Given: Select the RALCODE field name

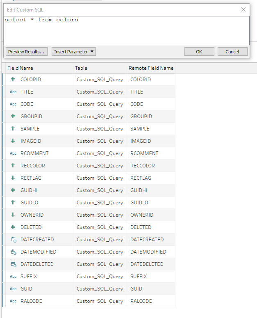Looking at the screenshot, I should tap(32, 301).
